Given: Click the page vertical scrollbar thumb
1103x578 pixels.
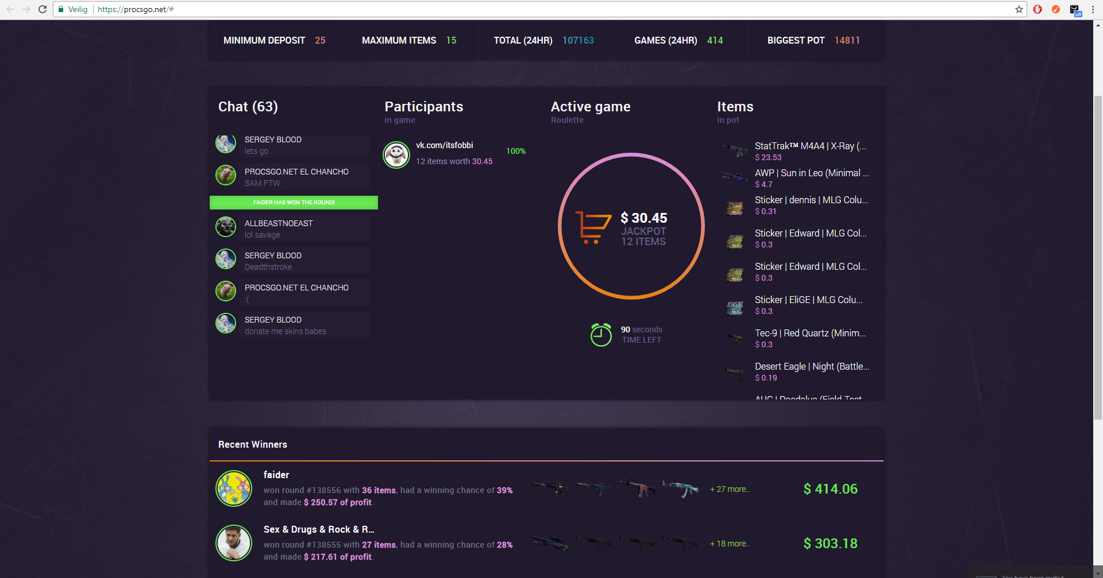Looking at the screenshot, I should [x=1098, y=257].
